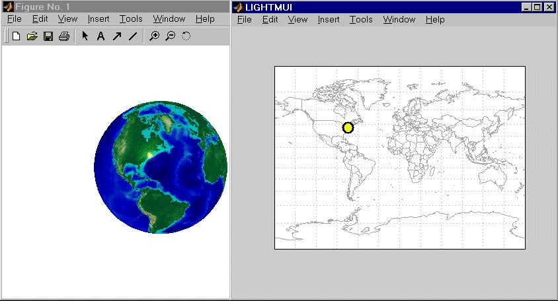Close the LIGHTMUI window
Screen dimensions: 558x301
[549, 7]
